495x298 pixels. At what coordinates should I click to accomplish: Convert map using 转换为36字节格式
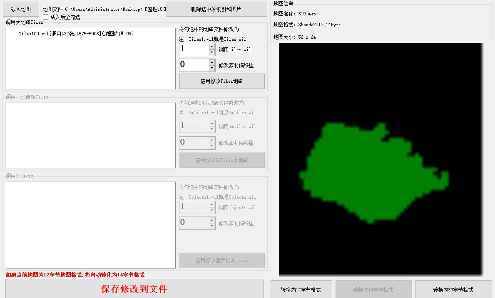453,290
